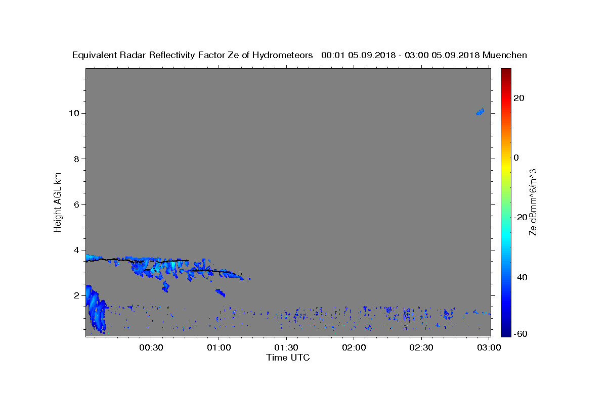Click the 01:30 time tick label
This screenshot has height=404, width=607.
click(287, 347)
